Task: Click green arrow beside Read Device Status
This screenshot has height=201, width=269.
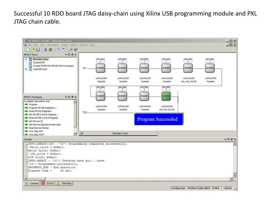Action: [26, 128]
